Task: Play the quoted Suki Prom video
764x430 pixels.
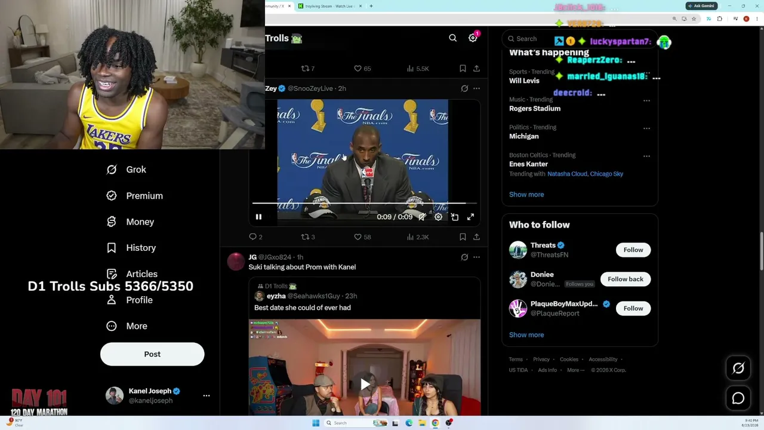Action: (365, 384)
